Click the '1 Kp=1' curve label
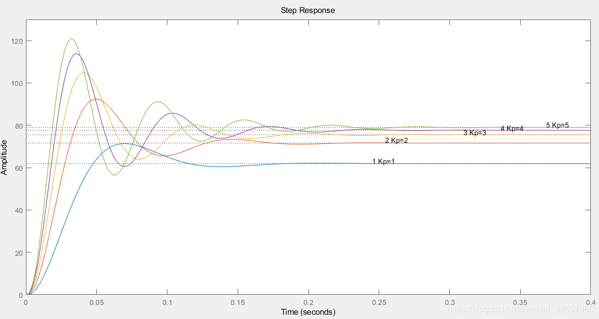This screenshot has width=599, height=319. [383, 162]
